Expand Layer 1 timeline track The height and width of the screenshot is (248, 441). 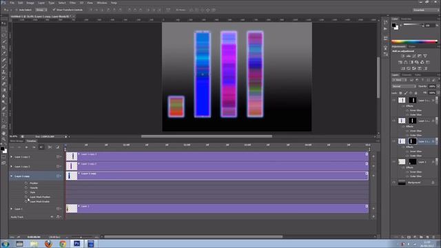12,209
